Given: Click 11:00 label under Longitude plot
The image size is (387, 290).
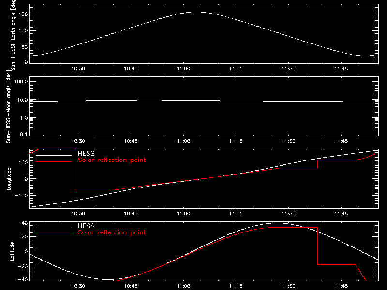Looking at the screenshot, I should point(183,214).
